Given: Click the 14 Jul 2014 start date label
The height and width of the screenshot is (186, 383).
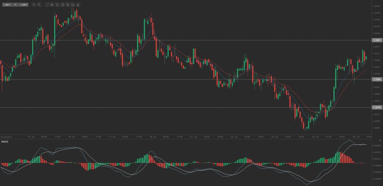Looking at the screenshot, I should point(6,137).
